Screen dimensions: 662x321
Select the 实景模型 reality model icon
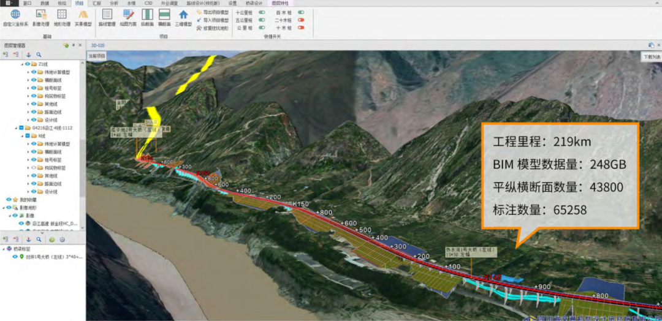[83, 17]
